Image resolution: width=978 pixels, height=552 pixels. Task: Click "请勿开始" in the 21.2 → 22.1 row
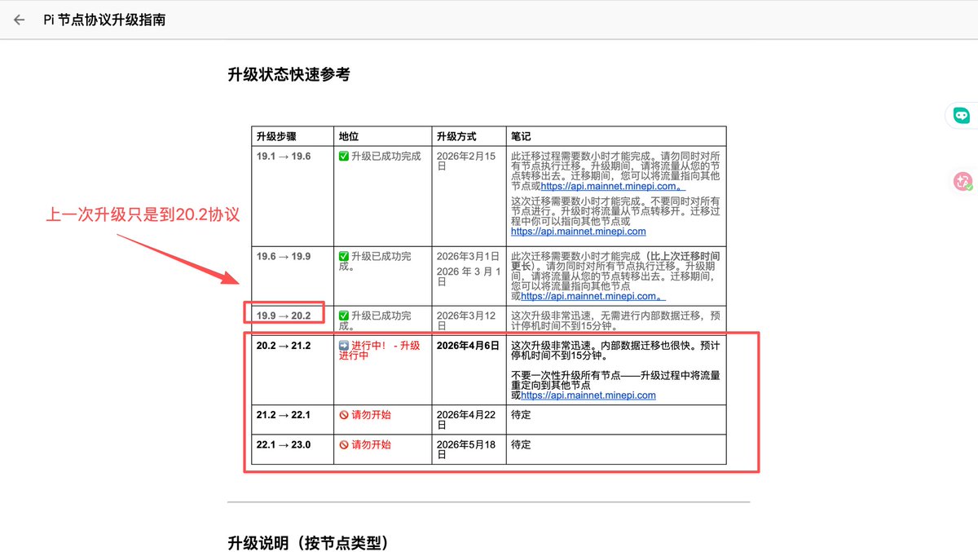365,414
